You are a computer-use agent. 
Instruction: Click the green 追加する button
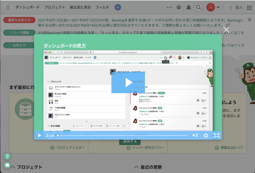click(130, 142)
